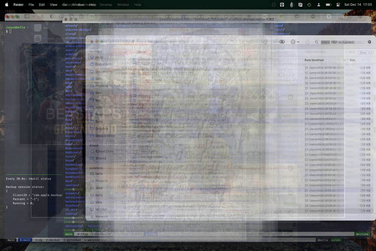Click 'Every 10.0s: tmutil status' line in terminal
The width and height of the screenshot is (376, 251).
point(29,179)
